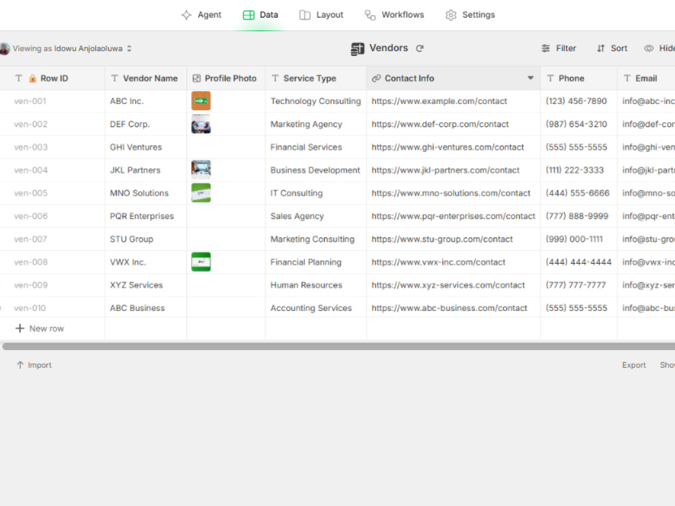The height and width of the screenshot is (506, 675).
Task: Click the Vendors table database icon
Action: click(357, 49)
